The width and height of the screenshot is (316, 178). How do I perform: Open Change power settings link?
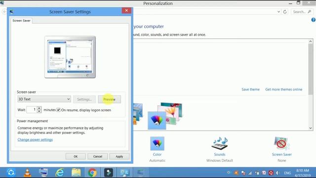(x=35, y=139)
